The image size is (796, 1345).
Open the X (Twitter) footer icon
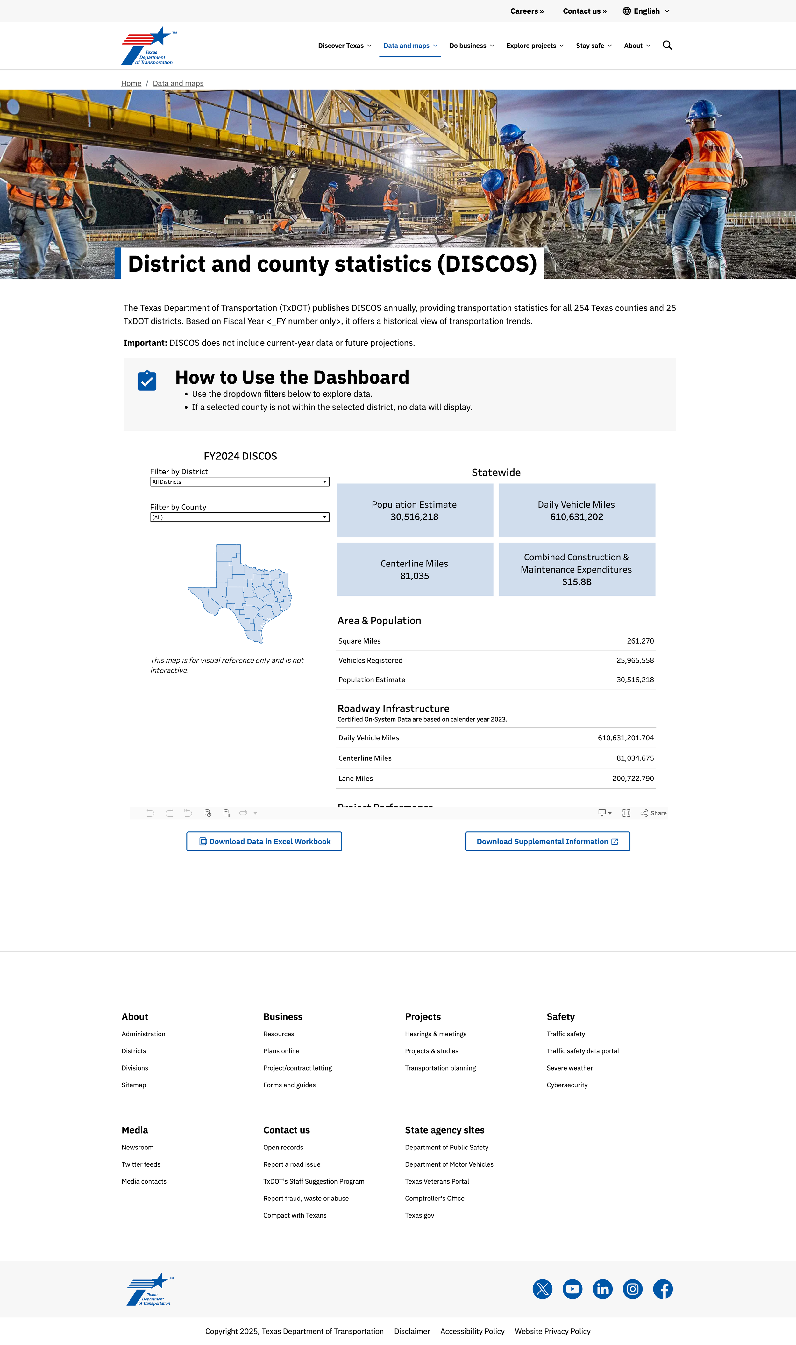542,1289
